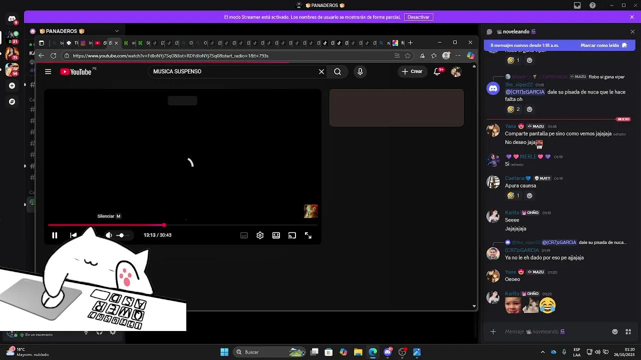
Task: Open Microsoft Edge from the taskbar
Action: coord(373,352)
